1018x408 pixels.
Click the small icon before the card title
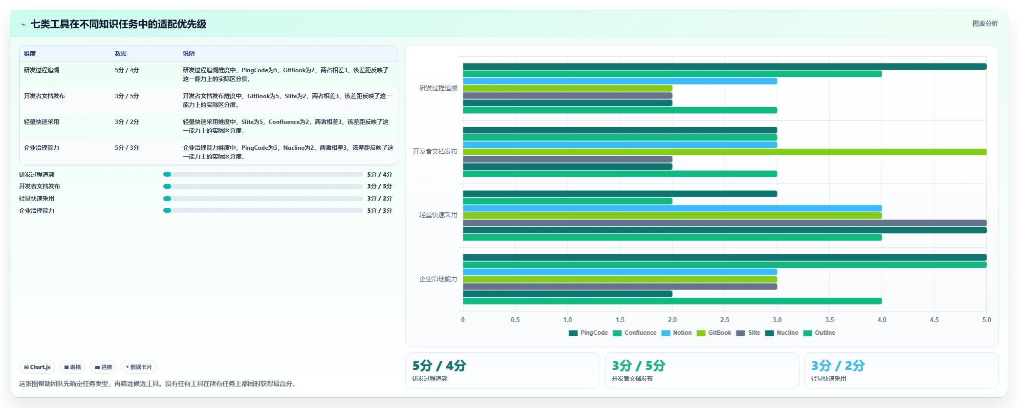23,24
